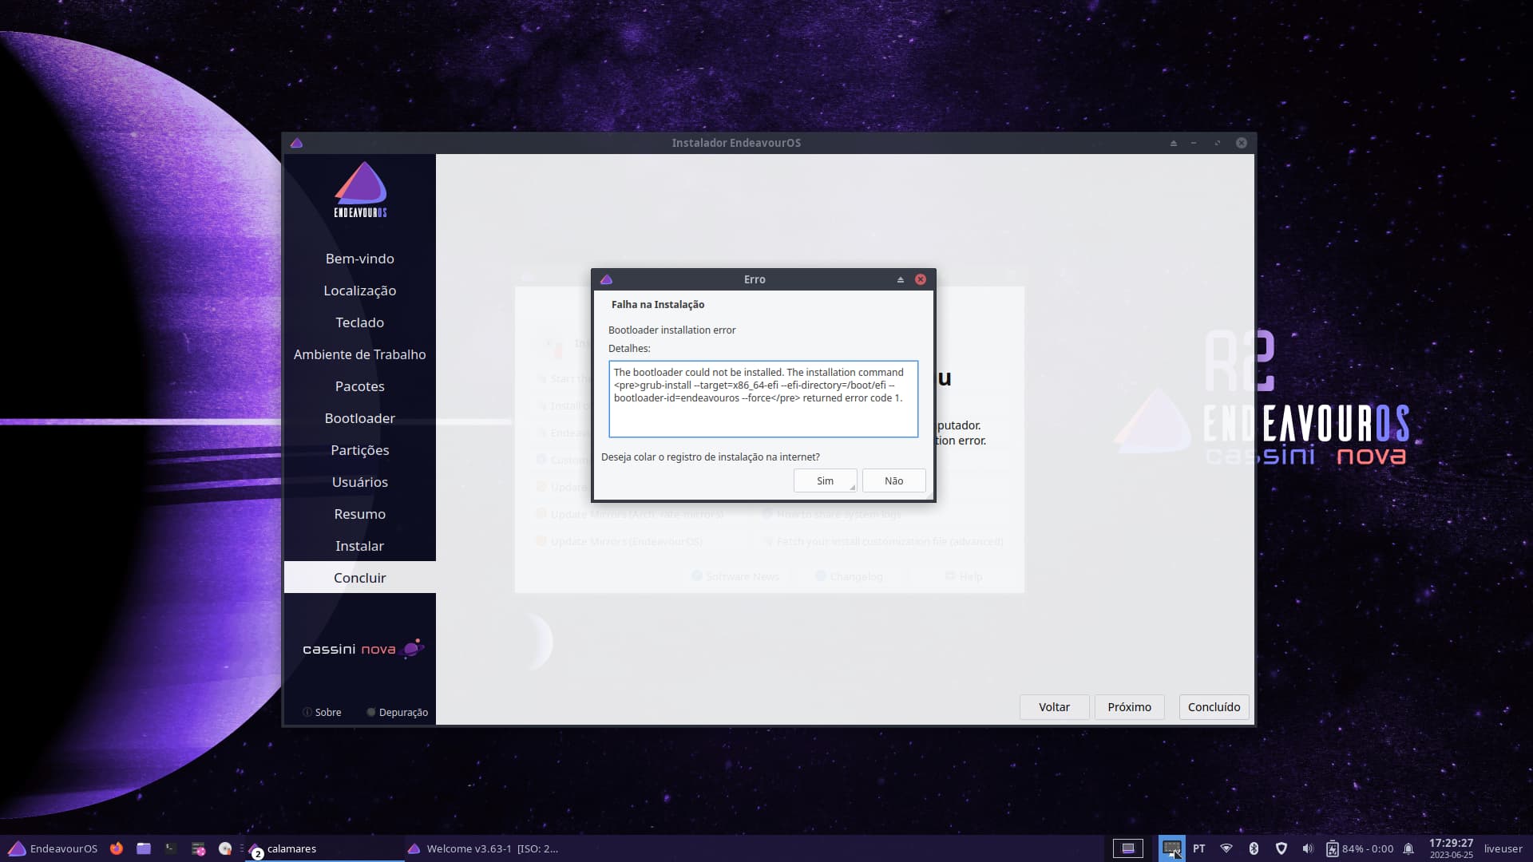The height and width of the screenshot is (862, 1533).
Task: Click the shade-up arrow on the Erro dialog titlebar
Action: [900, 279]
